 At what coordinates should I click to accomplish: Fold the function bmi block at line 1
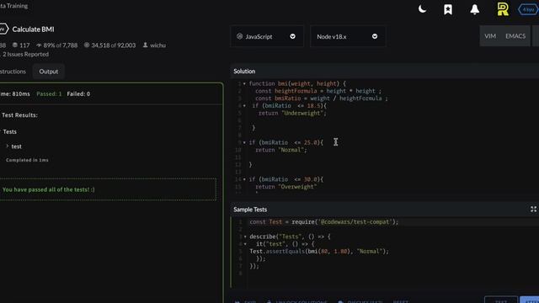[244, 83]
